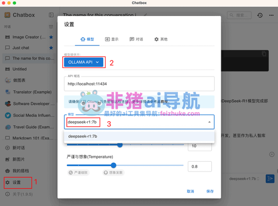This screenshot has width=278, height=206.
Task: Adjust the context message count slider
Action: click(120, 145)
